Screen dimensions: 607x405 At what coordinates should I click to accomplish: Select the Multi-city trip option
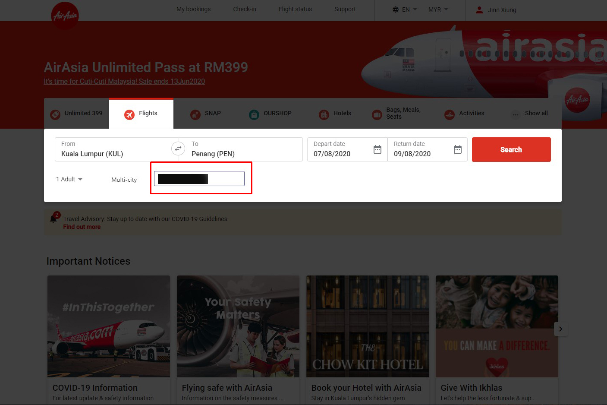pyautogui.click(x=124, y=180)
